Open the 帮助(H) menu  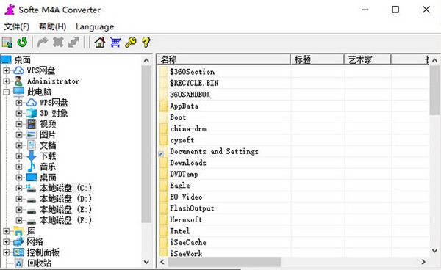click(x=53, y=26)
